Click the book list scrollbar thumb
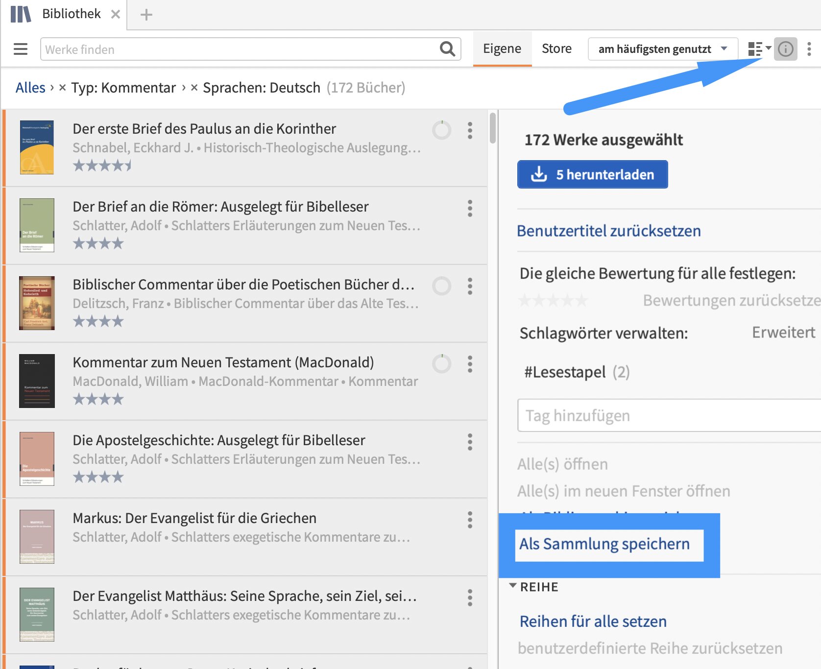 click(492, 128)
